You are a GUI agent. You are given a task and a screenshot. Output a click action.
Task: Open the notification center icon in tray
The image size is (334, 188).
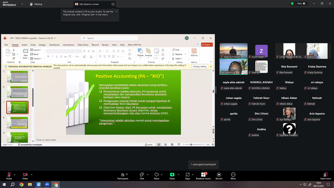tap(328, 184)
